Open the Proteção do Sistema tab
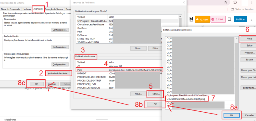This screenshot has height=121, width=256. (54, 9)
